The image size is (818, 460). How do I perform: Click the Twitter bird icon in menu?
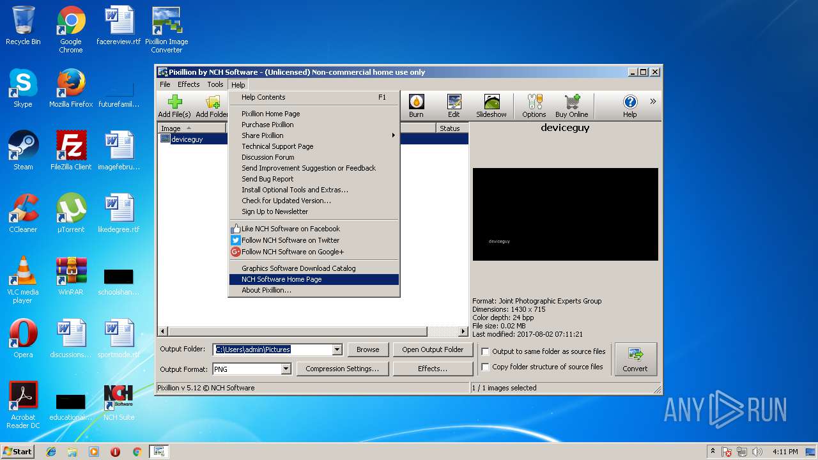click(x=236, y=240)
